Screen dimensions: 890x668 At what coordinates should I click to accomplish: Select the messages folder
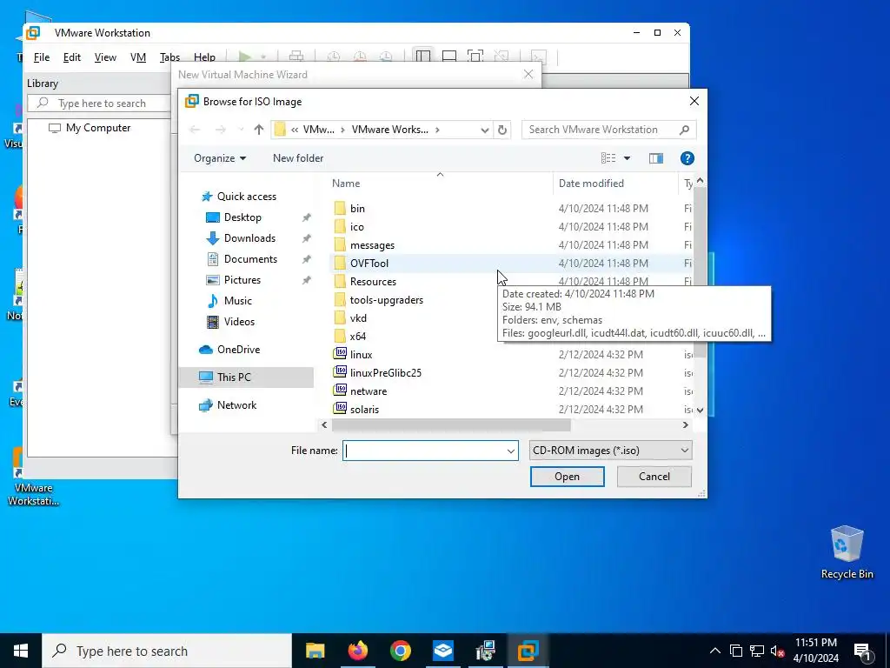click(x=372, y=244)
